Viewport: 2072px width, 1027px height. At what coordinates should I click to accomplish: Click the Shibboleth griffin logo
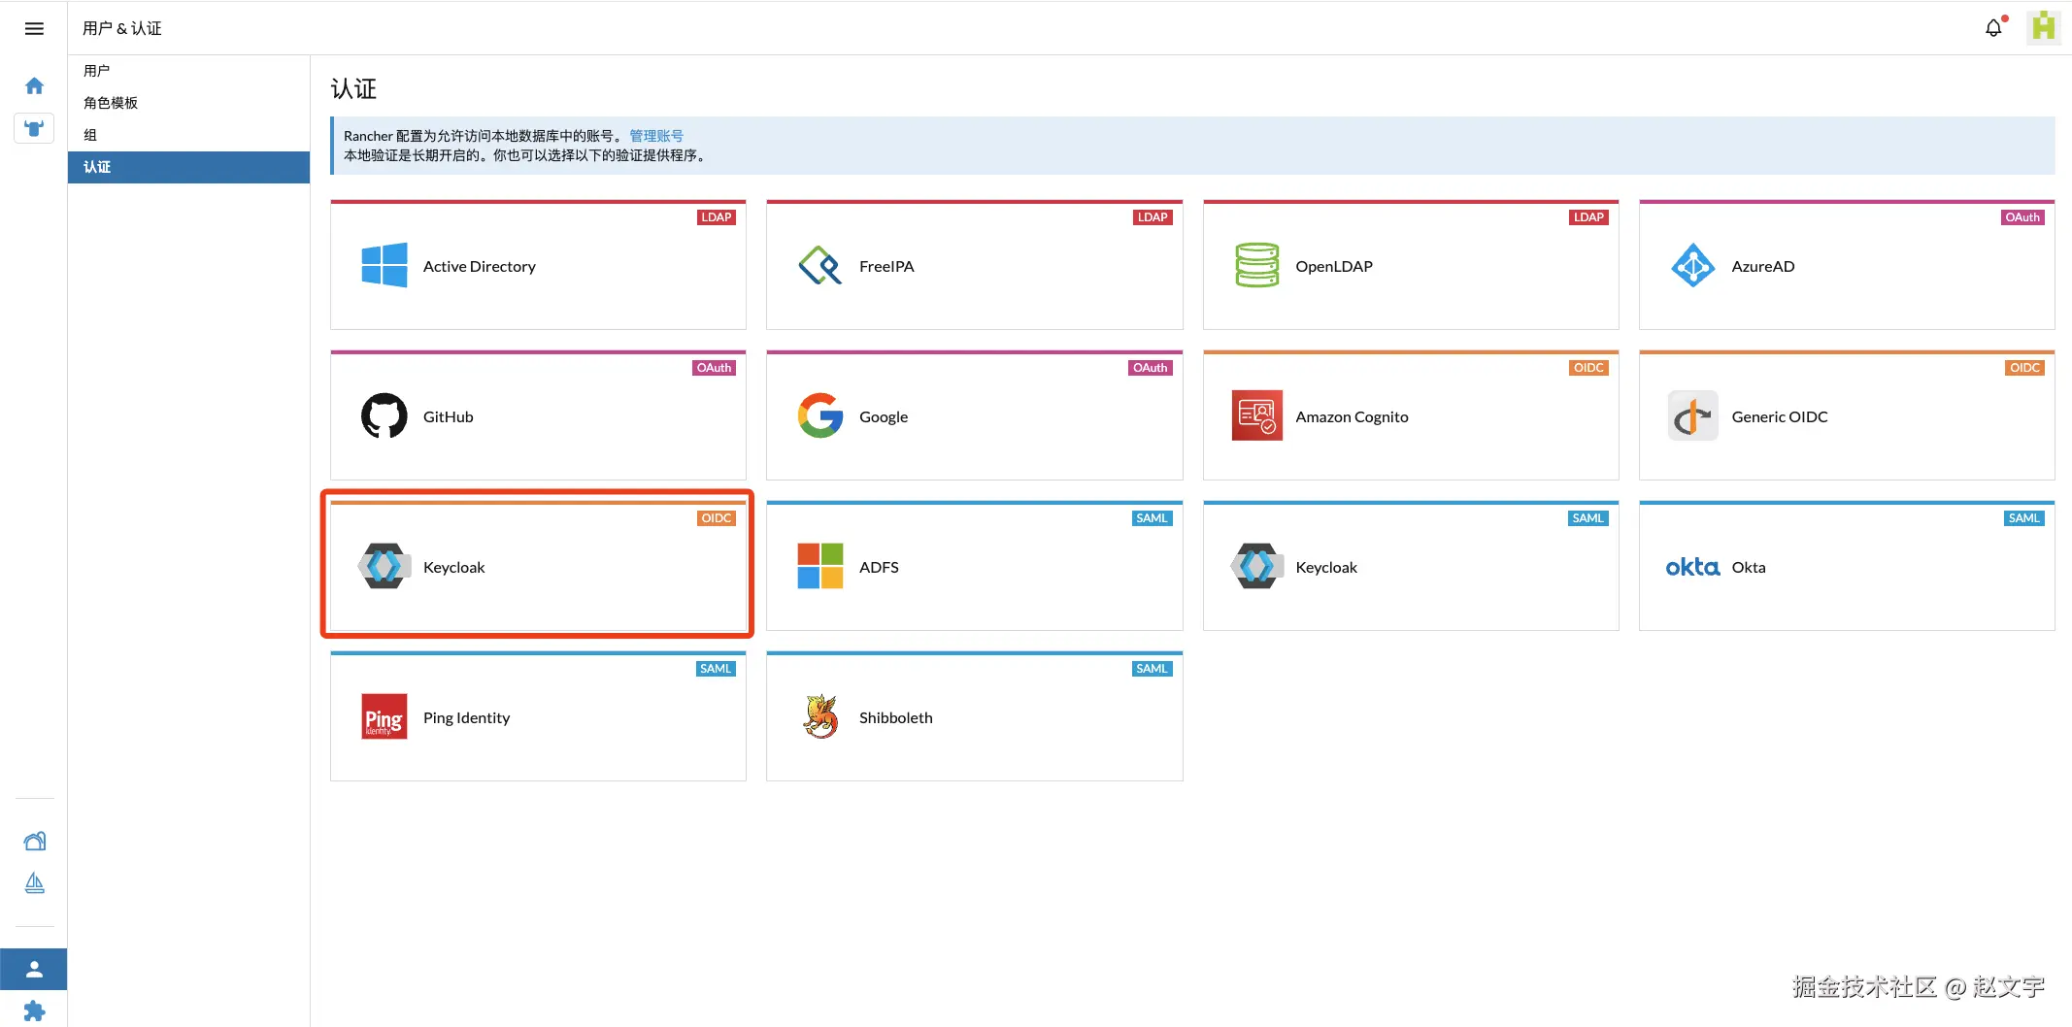(x=820, y=716)
